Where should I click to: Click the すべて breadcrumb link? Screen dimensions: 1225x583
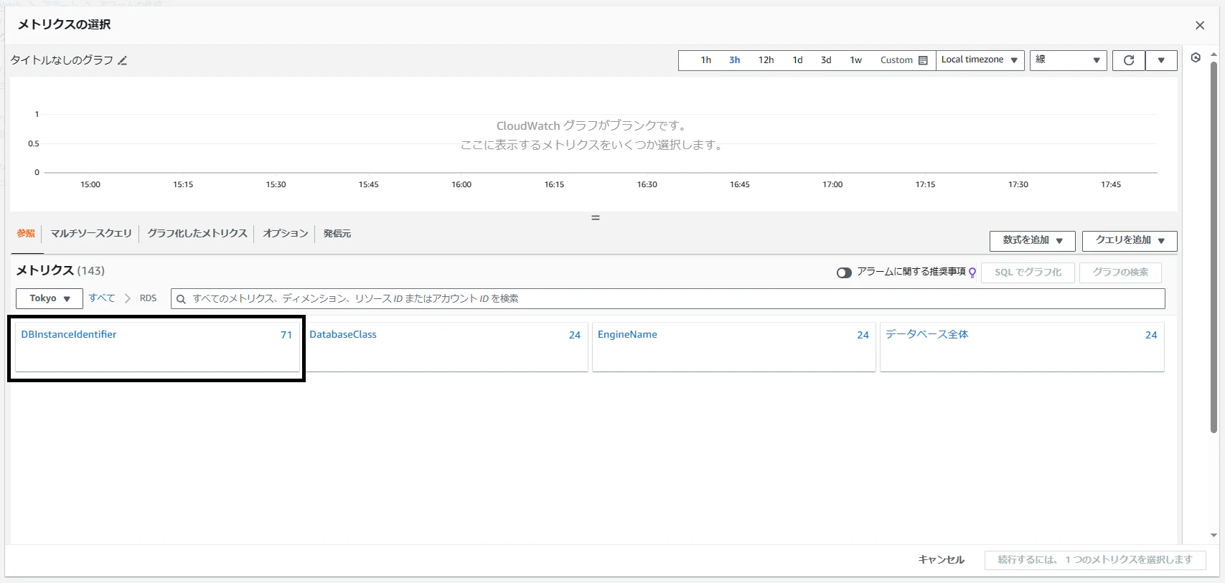tap(102, 298)
